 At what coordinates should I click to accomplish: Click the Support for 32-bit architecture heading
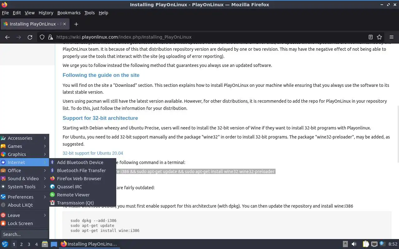[100, 118]
